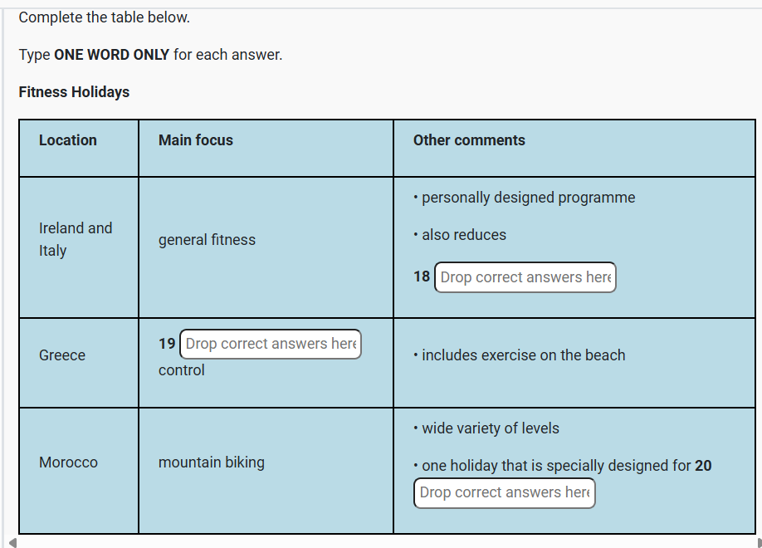Click the 'ONE WORD ONLY' instruction text
762x548 pixels.
pyautogui.click(x=112, y=55)
